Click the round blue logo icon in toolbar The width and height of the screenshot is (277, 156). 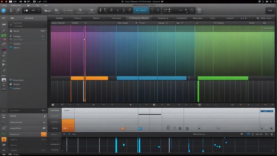(4, 11)
